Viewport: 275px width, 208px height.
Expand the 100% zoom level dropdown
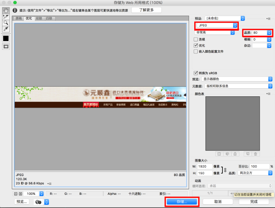point(41,194)
